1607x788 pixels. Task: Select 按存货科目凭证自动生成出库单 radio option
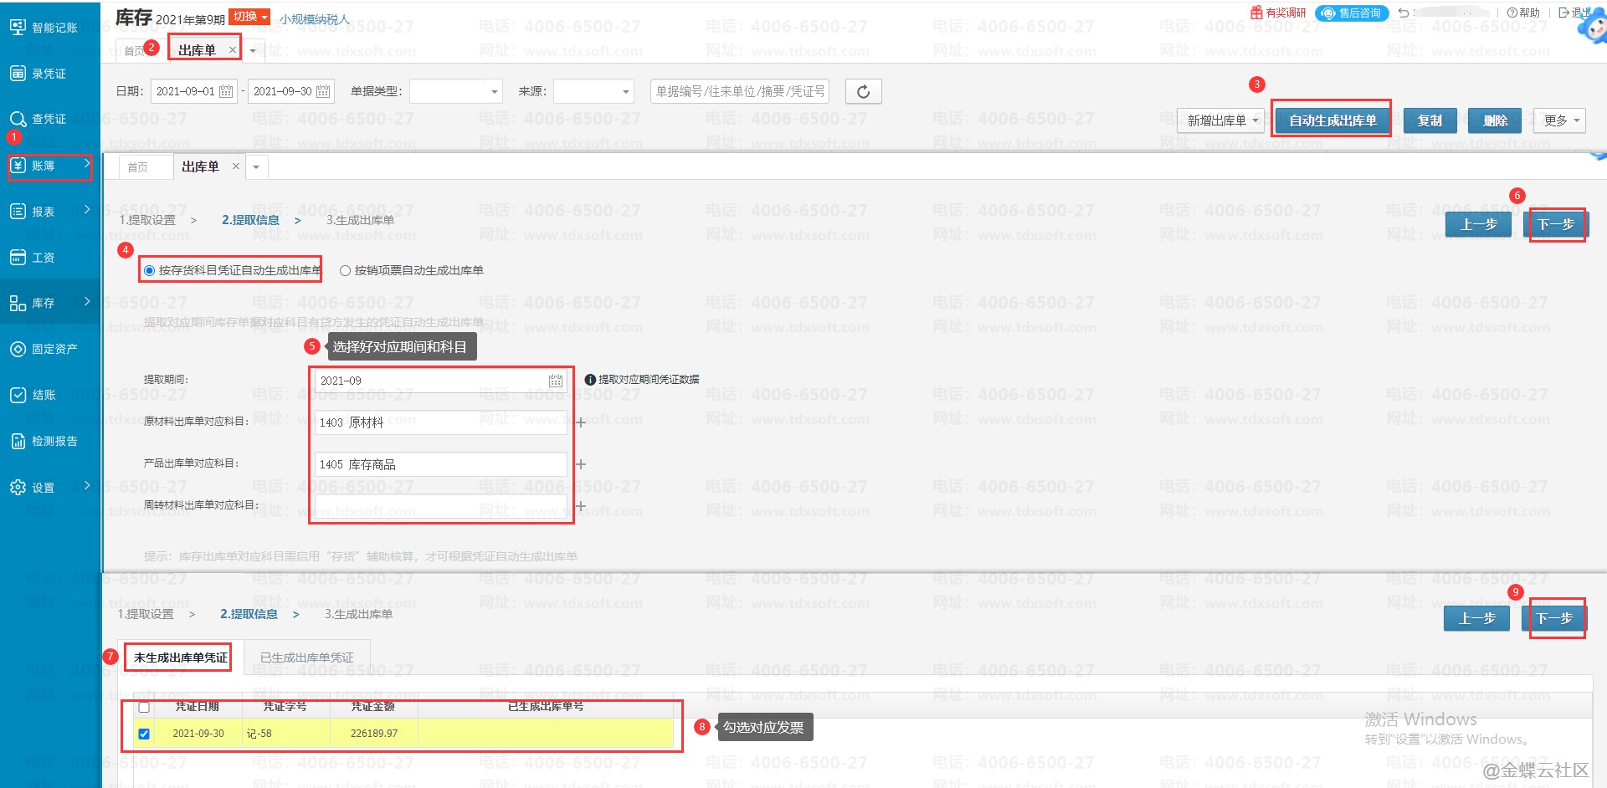(x=150, y=270)
